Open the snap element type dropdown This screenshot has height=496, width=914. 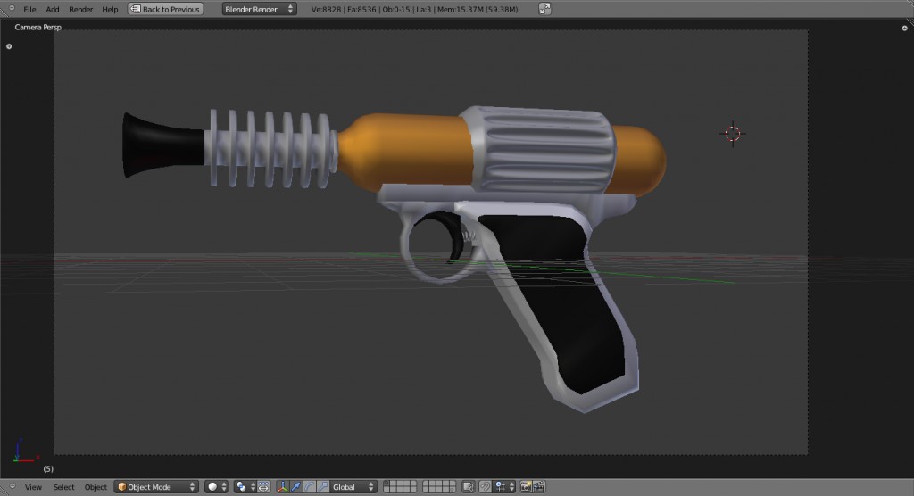(x=505, y=487)
